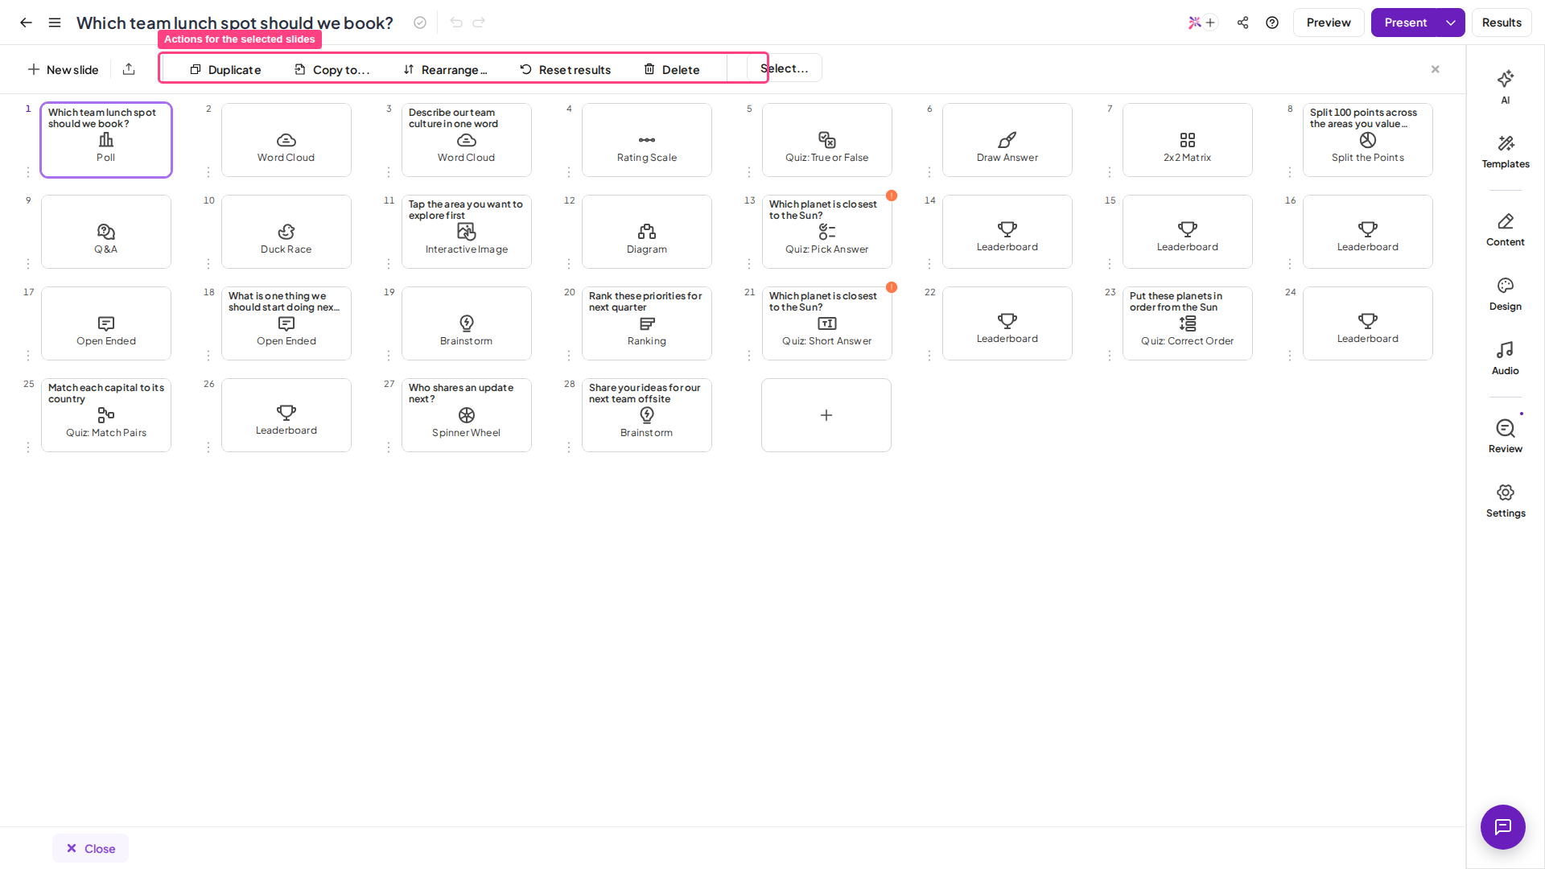Select the Ranking slide
This screenshot has height=869, width=1545.
coord(647,323)
